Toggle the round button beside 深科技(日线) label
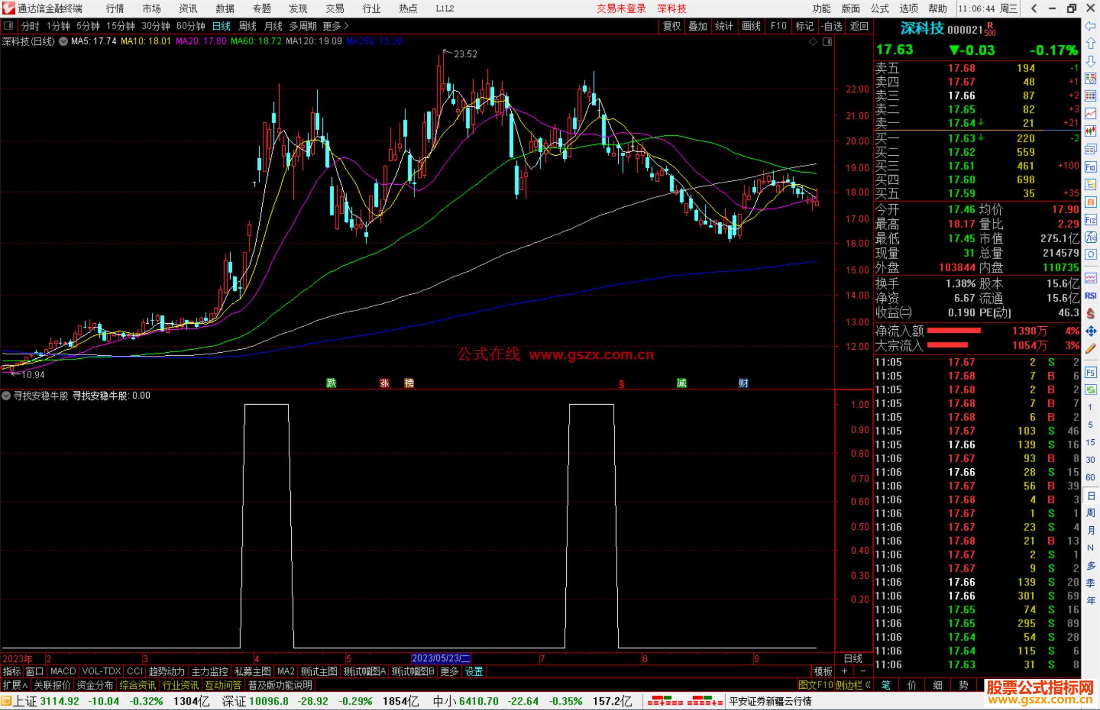1100x710 pixels. click(x=63, y=42)
